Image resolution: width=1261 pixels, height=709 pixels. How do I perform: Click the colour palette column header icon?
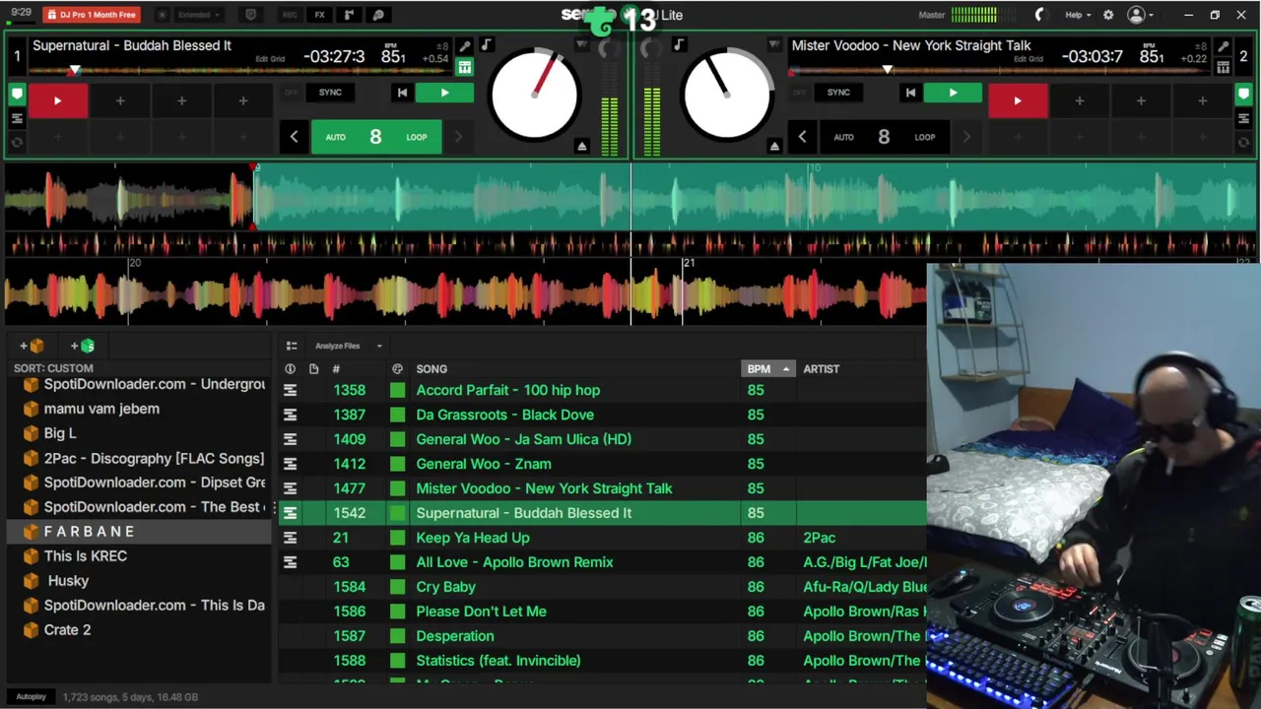[x=397, y=369]
